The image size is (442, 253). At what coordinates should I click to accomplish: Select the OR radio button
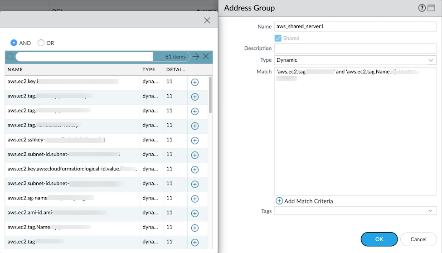click(41, 43)
